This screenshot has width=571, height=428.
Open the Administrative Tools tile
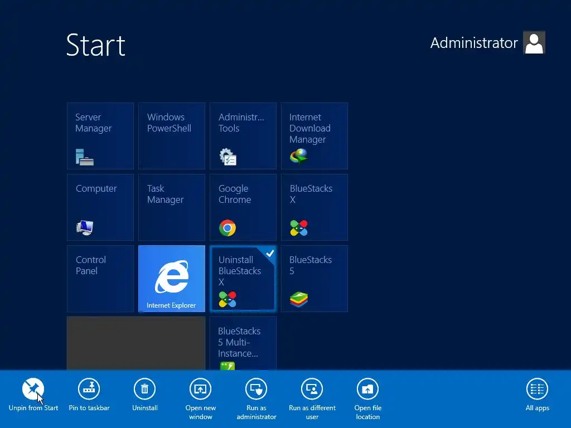point(243,136)
